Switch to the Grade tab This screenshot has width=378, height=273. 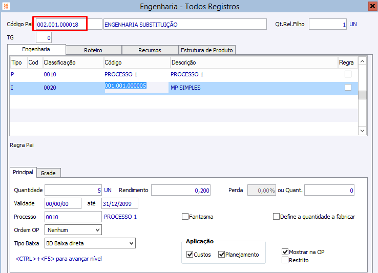48,173
